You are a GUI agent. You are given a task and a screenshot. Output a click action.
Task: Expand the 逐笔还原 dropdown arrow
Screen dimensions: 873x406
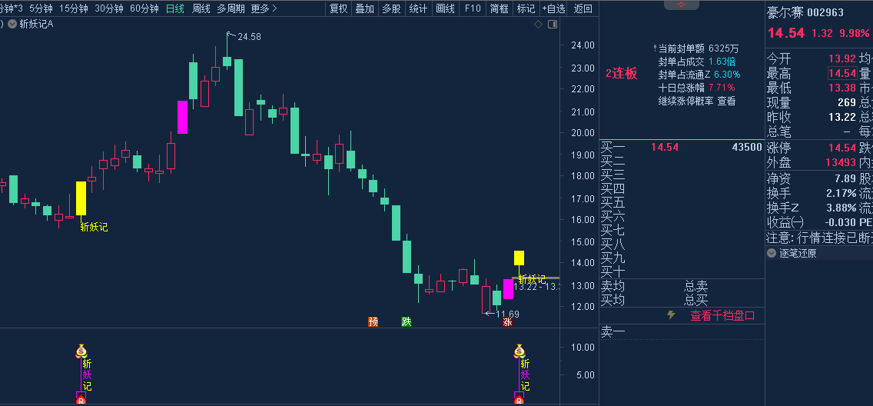point(771,254)
